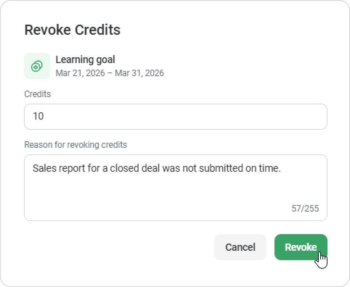Image resolution: width=350 pixels, height=287 pixels.
Task: Click the Learning goal title text
Action: coord(85,59)
